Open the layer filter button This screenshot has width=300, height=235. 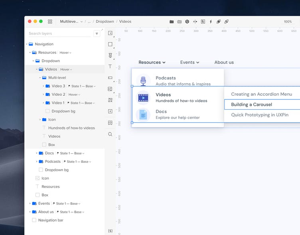pos(97,34)
